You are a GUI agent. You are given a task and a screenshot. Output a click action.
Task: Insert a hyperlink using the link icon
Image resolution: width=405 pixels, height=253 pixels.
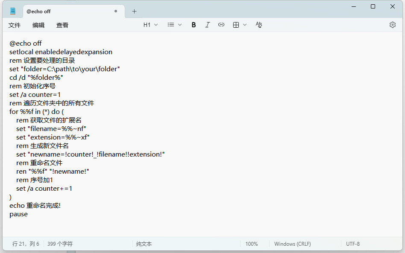pos(221,25)
